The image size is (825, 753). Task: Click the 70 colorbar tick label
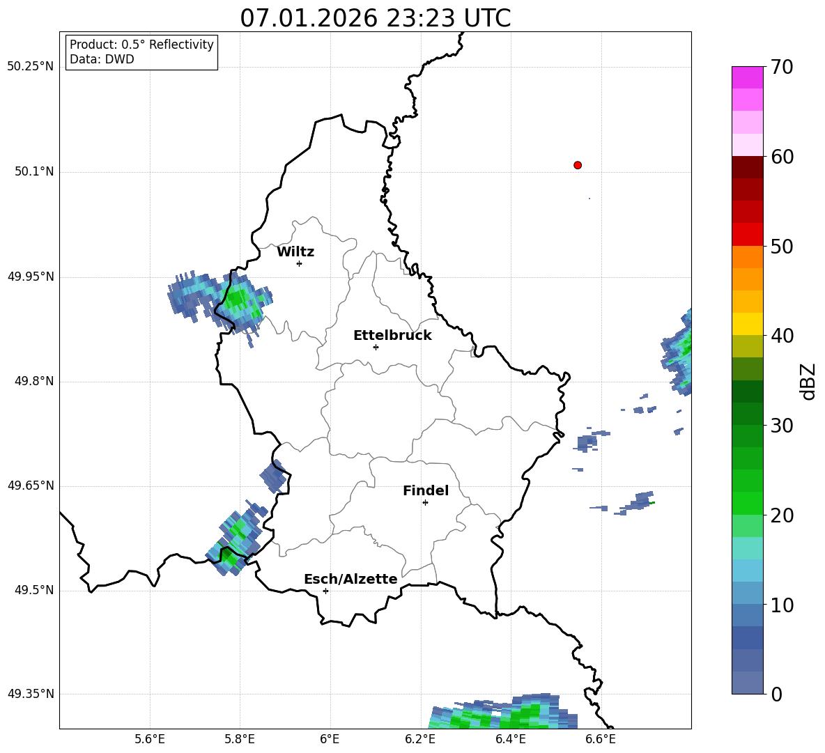[x=782, y=68]
